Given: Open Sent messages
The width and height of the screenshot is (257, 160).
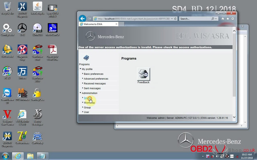Looking at the screenshot, I should [x=92, y=88].
